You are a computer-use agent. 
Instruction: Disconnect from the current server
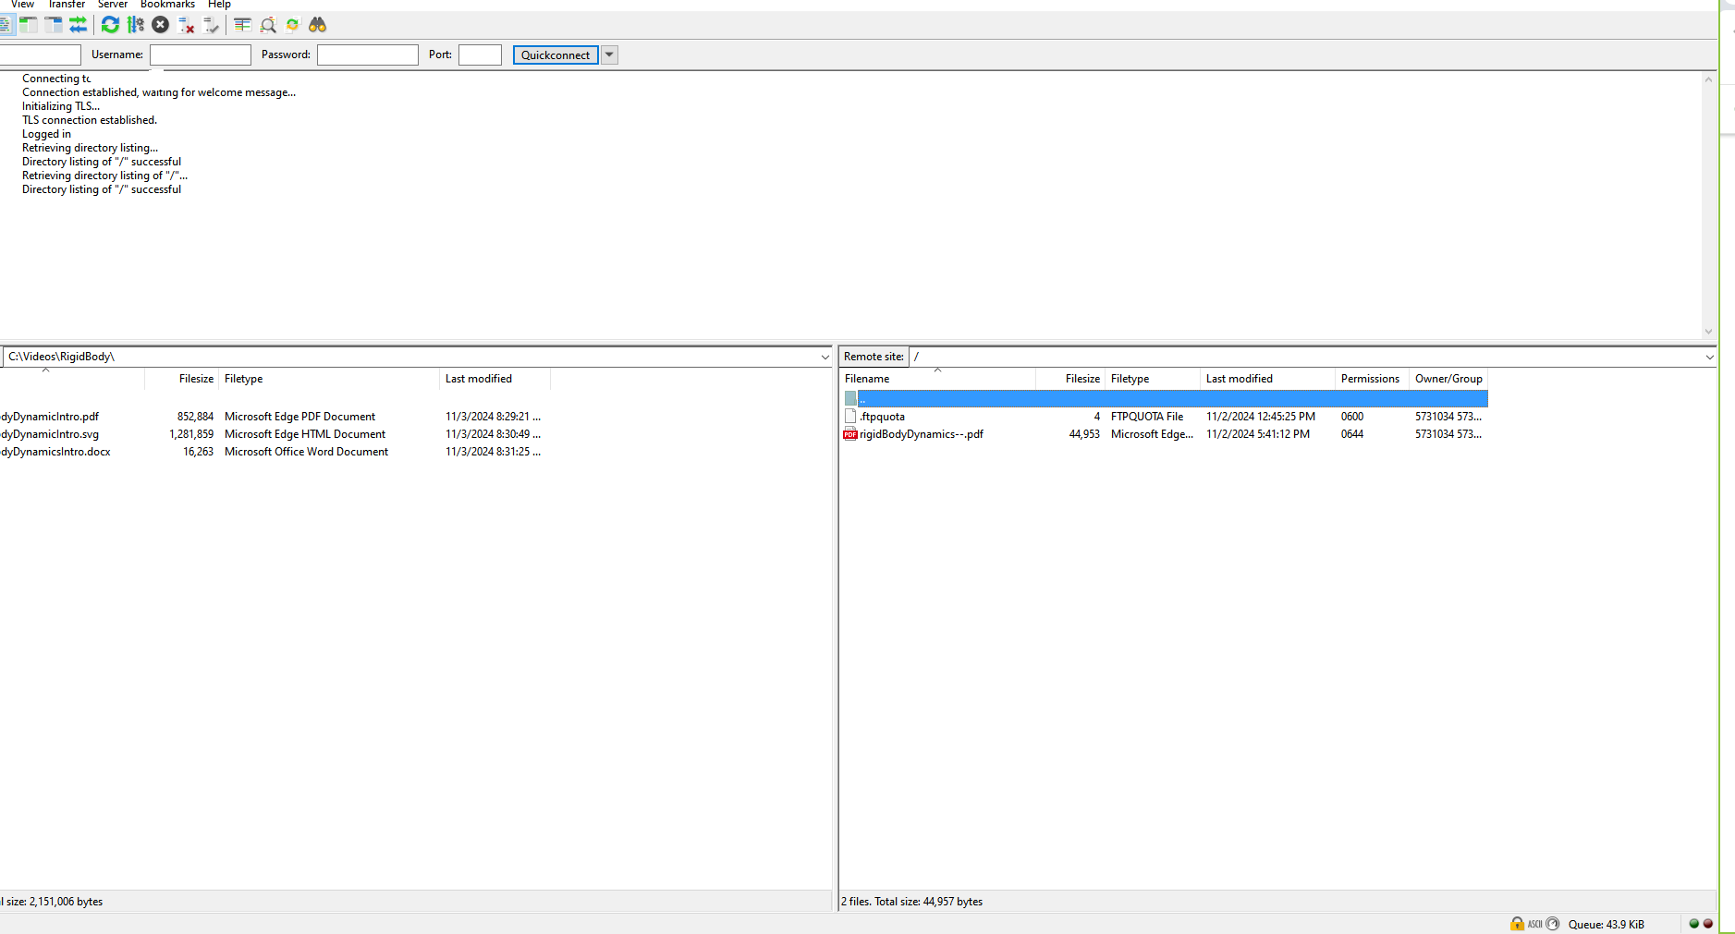(x=186, y=25)
